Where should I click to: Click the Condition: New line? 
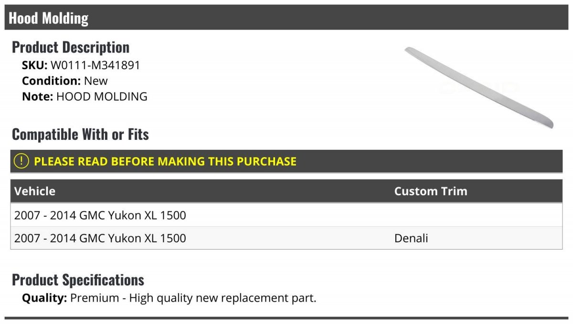(65, 81)
